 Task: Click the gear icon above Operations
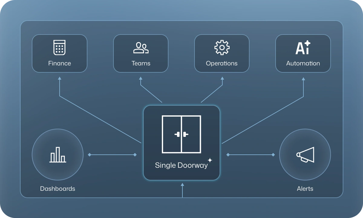pos(222,47)
